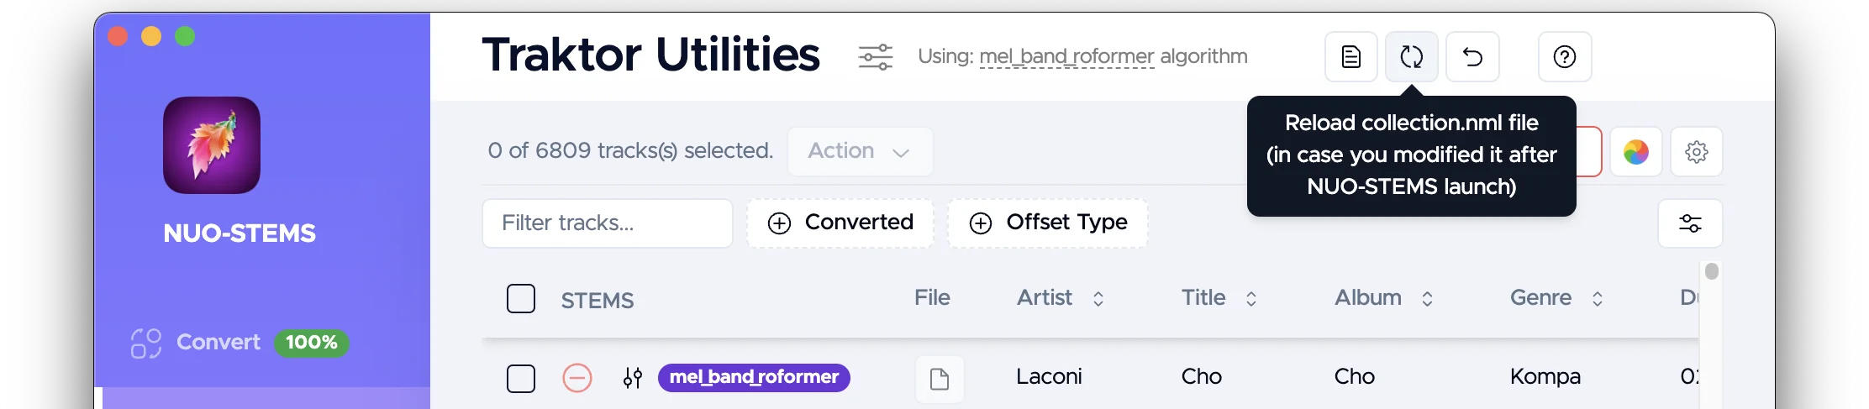Click the mel_band_roformer algorithm link
Image resolution: width=1869 pixels, height=409 pixels.
pyautogui.click(x=1066, y=57)
